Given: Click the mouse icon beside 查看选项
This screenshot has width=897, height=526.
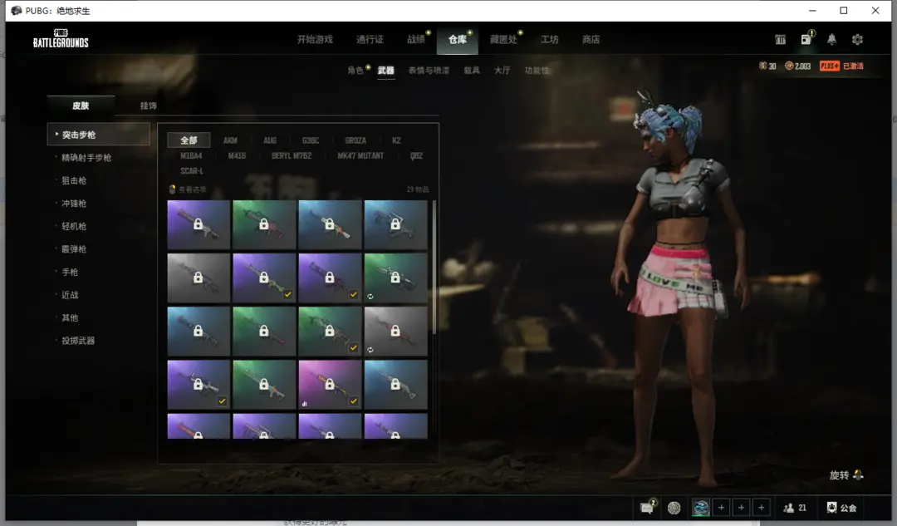Looking at the screenshot, I should (x=172, y=189).
